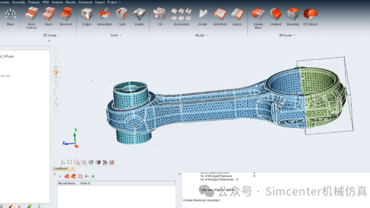The width and height of the screenshot is (370, 208).
Task: Click the pin icon in selection panel
Action: 60,176
